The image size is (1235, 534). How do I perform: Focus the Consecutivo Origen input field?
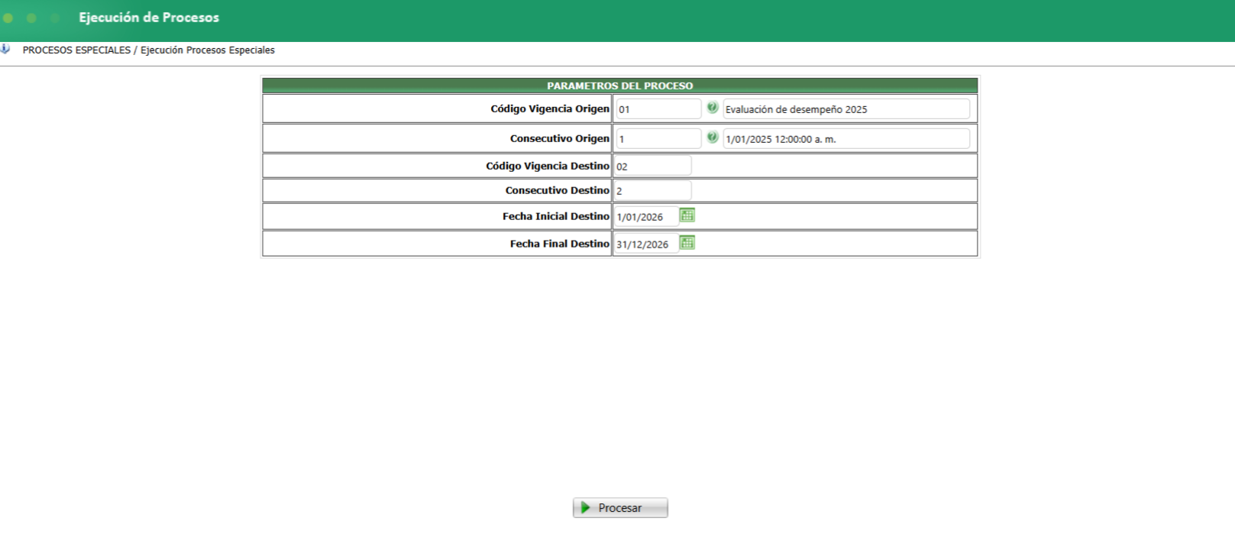coord(658,139)
